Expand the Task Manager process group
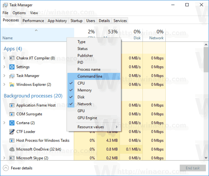The height and width of the screenshot is (176, 209). tap(4, 76)
